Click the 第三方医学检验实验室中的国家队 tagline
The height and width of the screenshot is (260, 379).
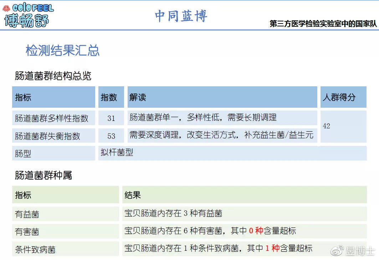click(x=323, y=24)
